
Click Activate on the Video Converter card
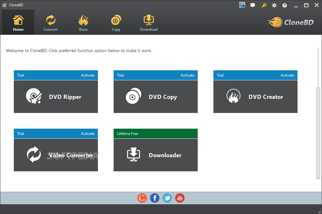point(88,133)
